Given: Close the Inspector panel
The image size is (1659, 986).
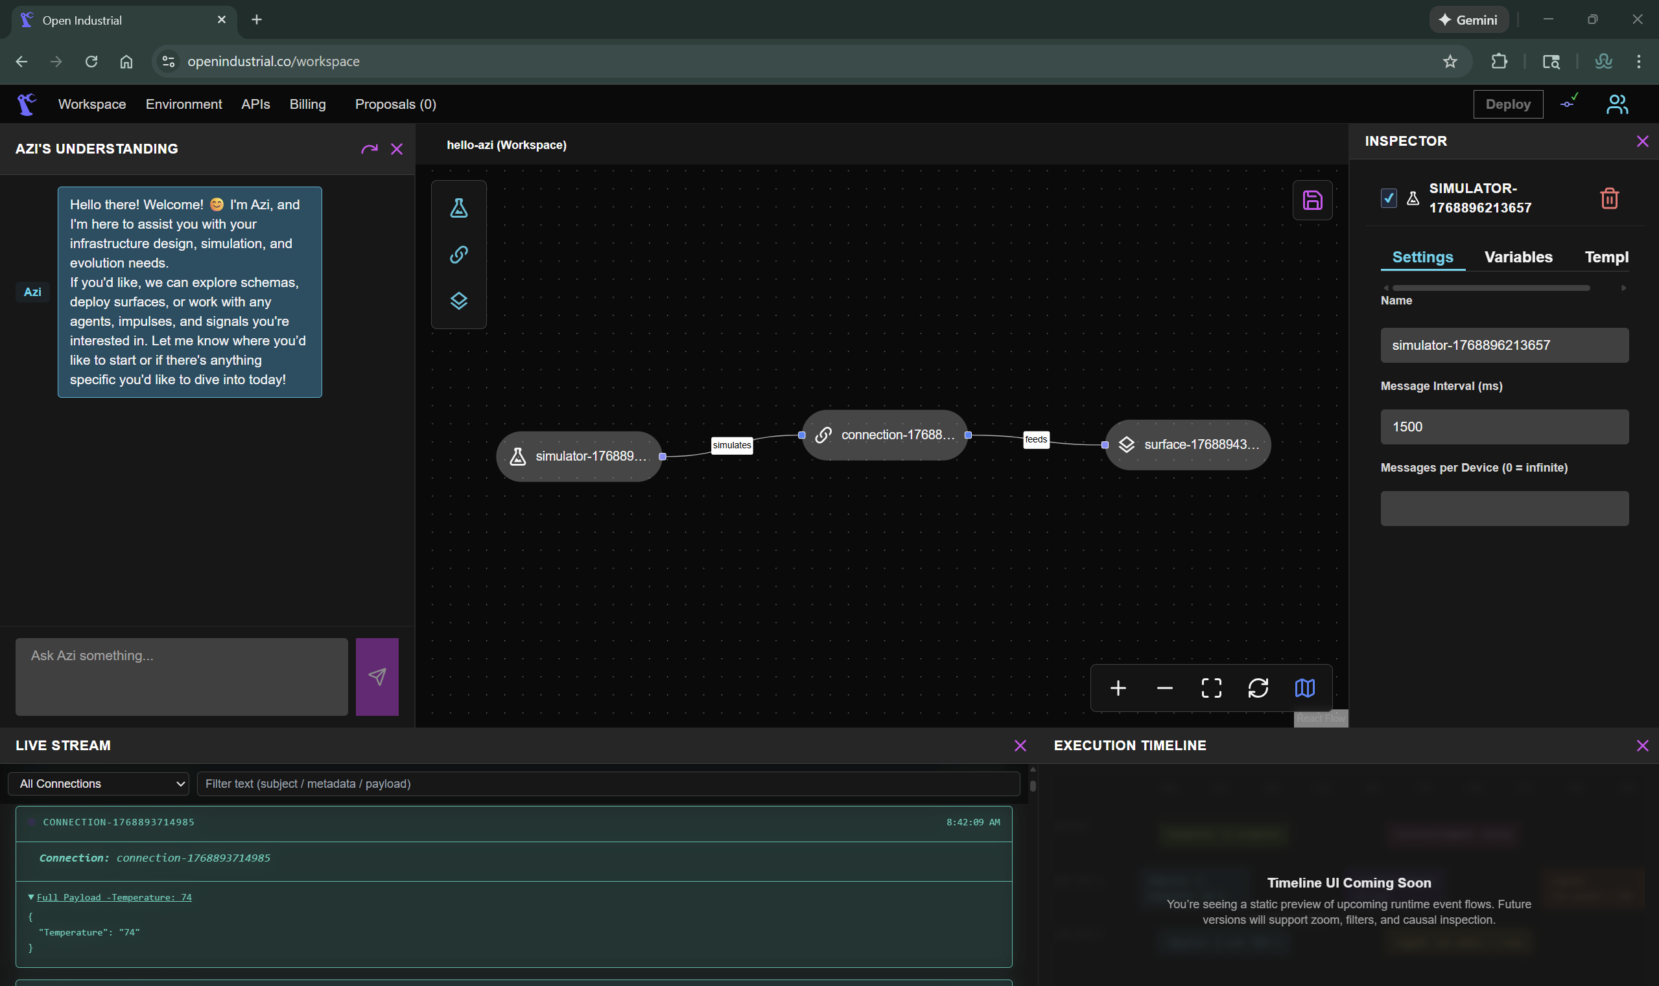Looking at the screenshot, I should click(x=1641, y=141).
